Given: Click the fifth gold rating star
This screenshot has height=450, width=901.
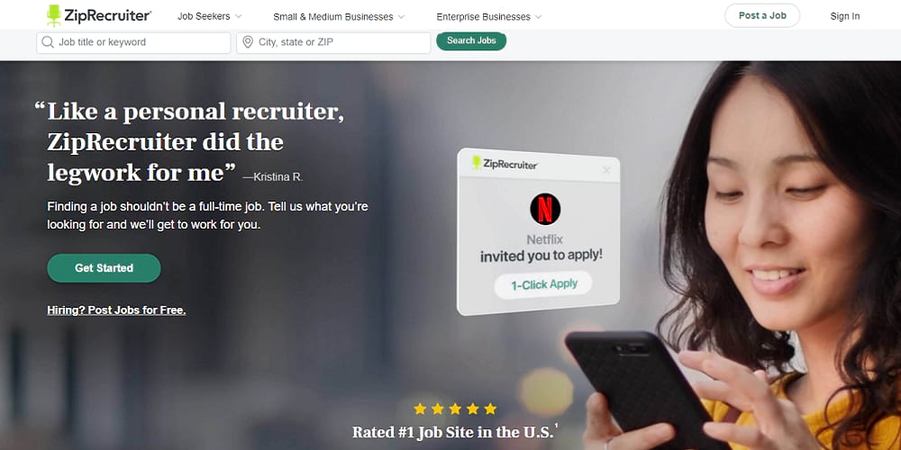Looking at the screenshot, I should coord(490,409).
